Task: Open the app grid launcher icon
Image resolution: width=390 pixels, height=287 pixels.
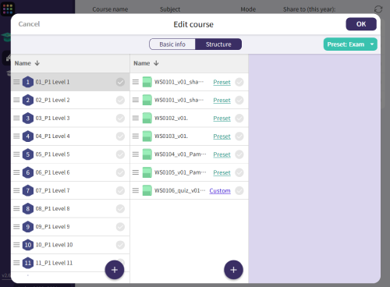Action: click(x=8, y=9)
